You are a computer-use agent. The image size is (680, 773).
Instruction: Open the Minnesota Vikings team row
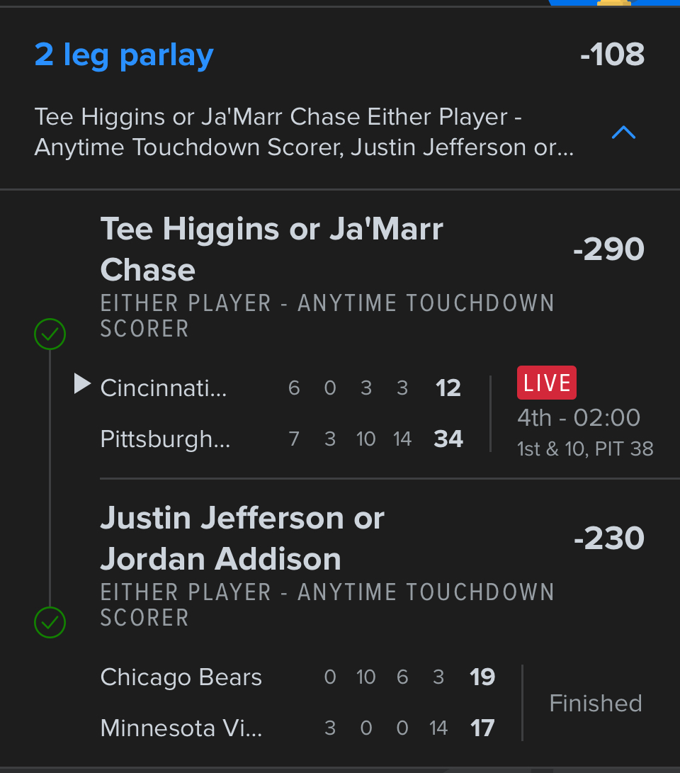coord(181,728)
